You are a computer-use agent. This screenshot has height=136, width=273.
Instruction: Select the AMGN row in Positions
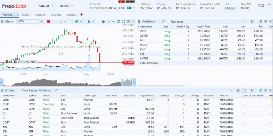(x=205, y=58)
